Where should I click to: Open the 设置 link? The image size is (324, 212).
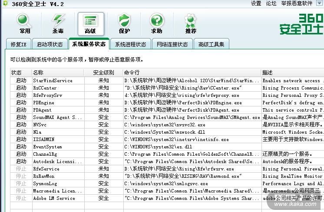point(256,3)
